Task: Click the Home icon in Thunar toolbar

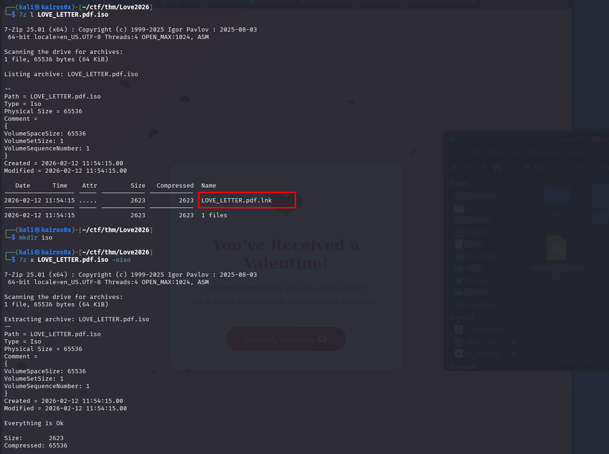Action: pos(498,167)
